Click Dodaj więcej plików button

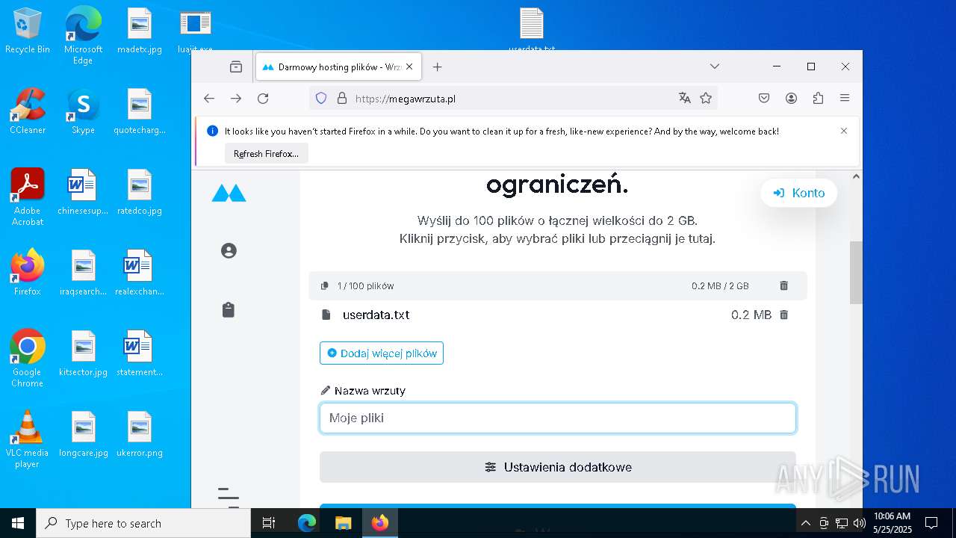[382, 353]
